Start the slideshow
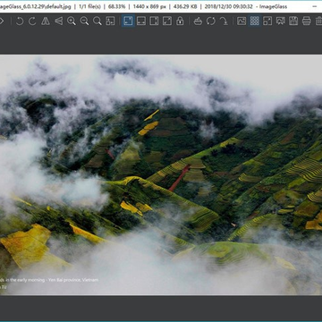The height and width of the screenshot is (322, 322). coord(281,21)
